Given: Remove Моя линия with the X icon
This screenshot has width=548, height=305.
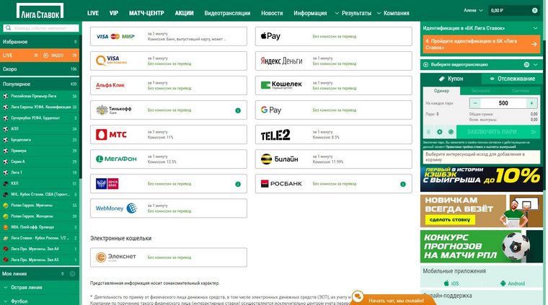Looking at the screenshot, I should pyautogui.click(x=72, y=274).
